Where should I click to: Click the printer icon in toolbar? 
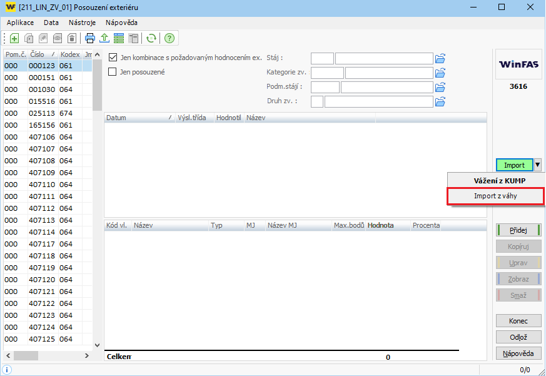[x=90, y=38]
